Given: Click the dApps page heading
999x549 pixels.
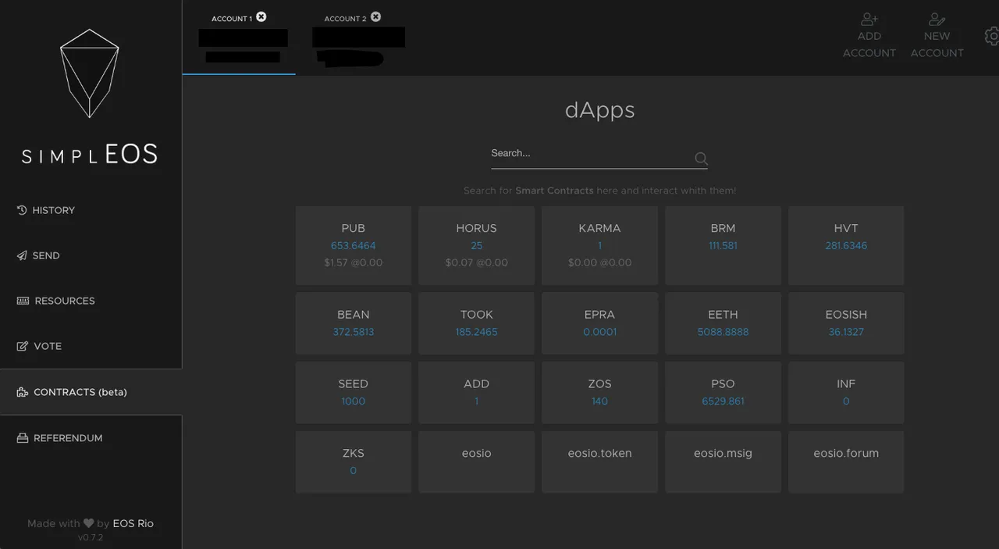Looking at the screenshot, I should [599, 110].
